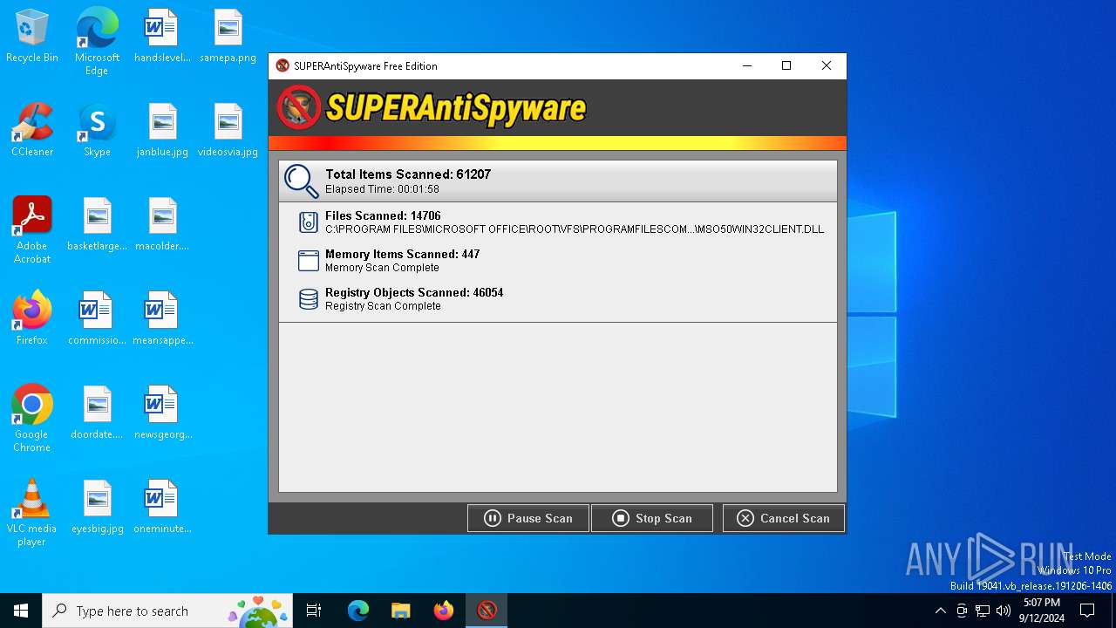Open Recycle Bin on desktop
This screenshot has height=628, width=1116.
coord(32,37)
